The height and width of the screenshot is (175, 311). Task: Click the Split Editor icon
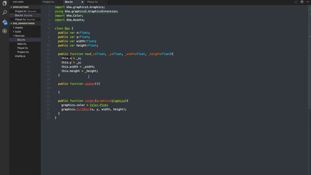click(x=302, y=2)
